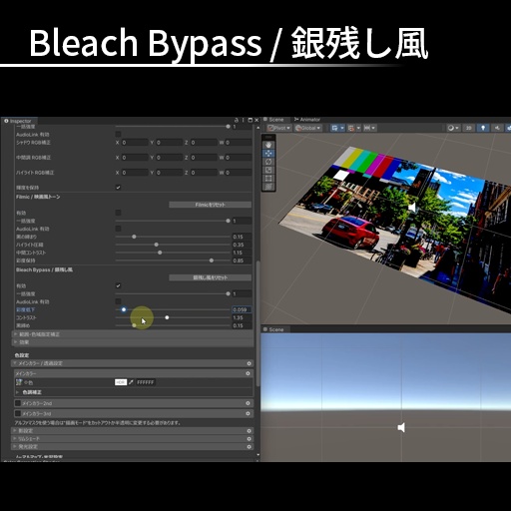The image size is (511, 511).
Task: Lock the Inspector with padlock icon
Action: point(237,120)
